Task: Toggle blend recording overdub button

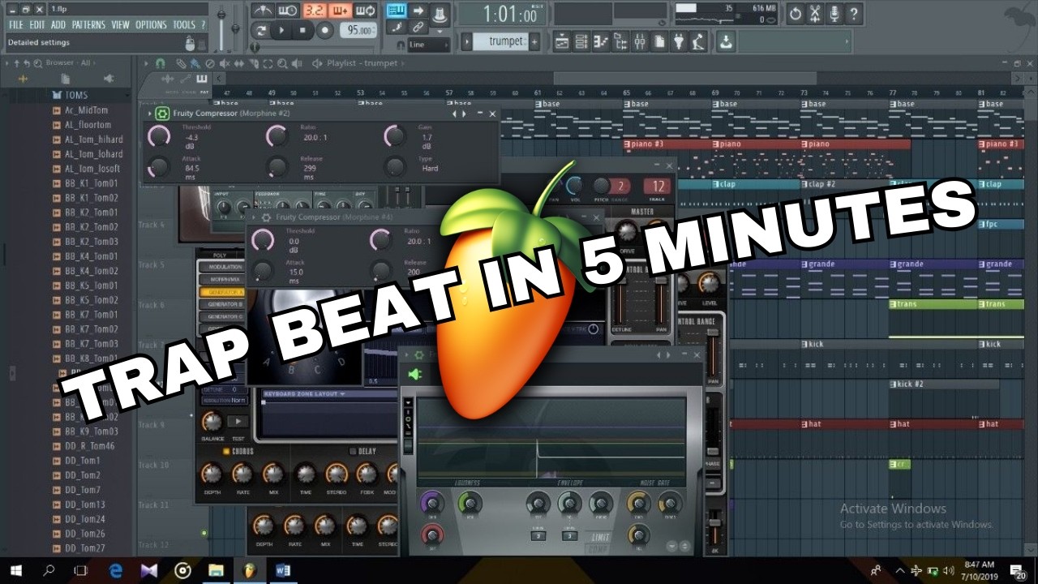Action: coord(340,11)
